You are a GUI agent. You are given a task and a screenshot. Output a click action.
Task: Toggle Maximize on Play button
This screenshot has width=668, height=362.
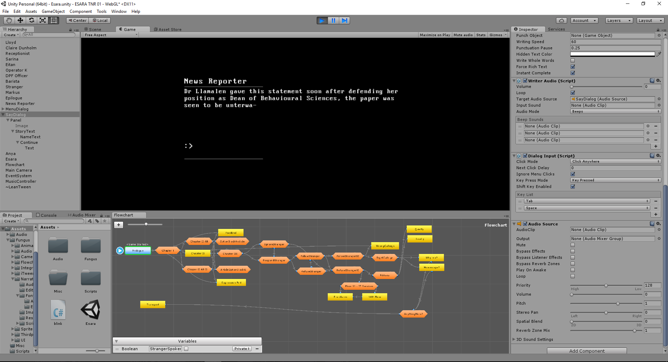click(x=435, y=35)
